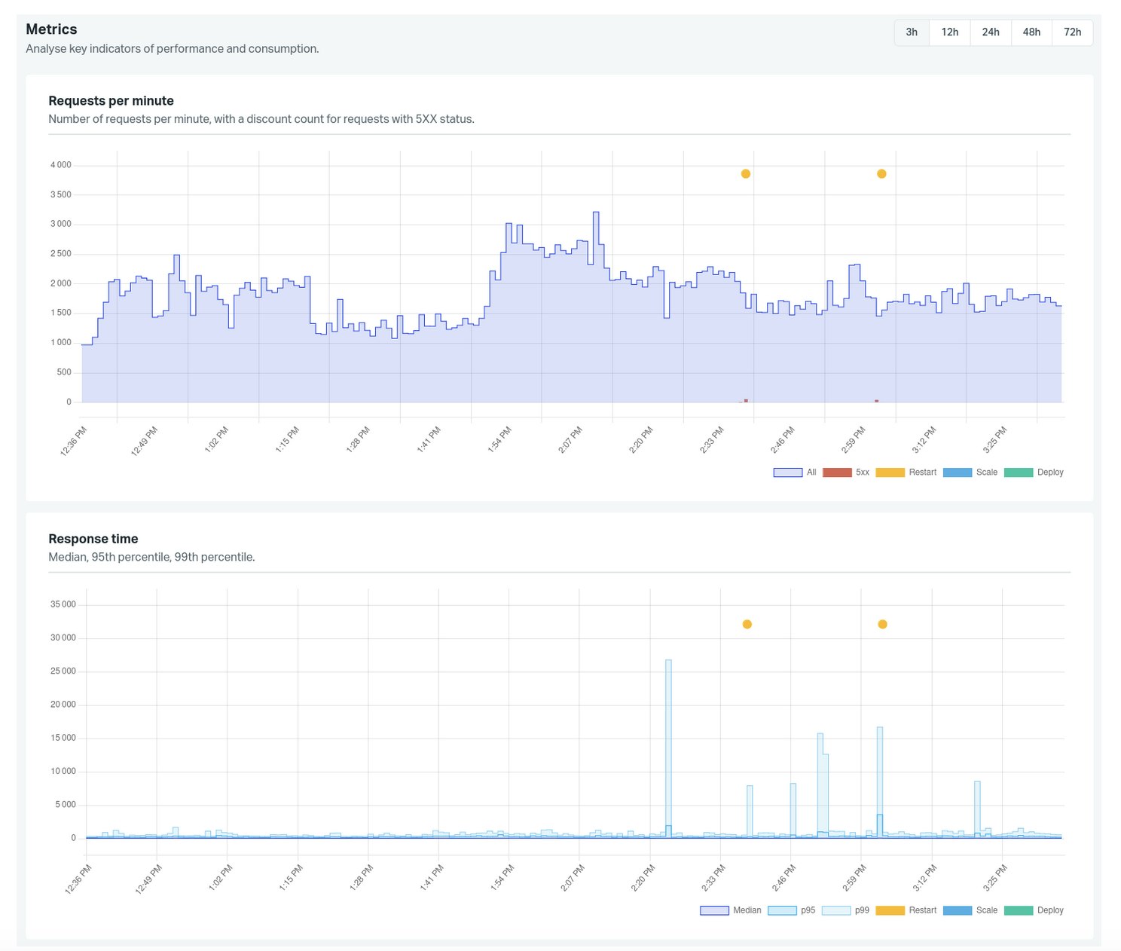
Task: Click the 48h time range button
Action: tap(1031, 32)
